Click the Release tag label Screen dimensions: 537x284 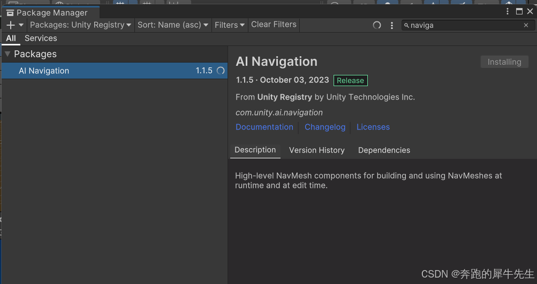click(350, 80)
